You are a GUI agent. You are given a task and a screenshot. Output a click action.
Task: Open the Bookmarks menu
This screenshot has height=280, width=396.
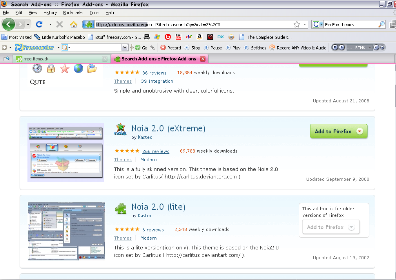click(x=73, y=13)
